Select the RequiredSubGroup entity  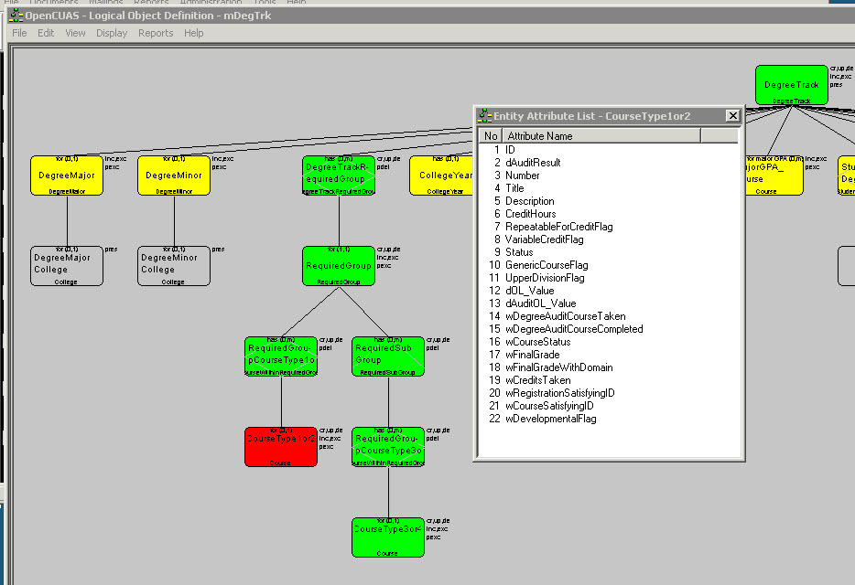tap(388, 356)
